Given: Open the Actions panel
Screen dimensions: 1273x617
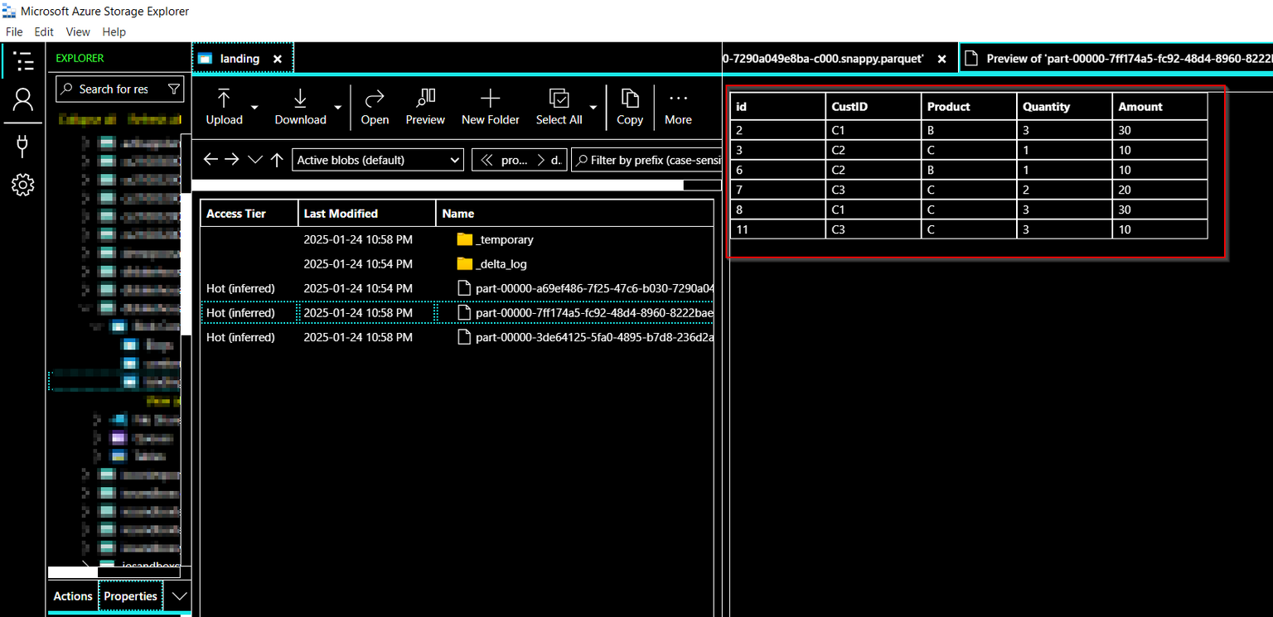Looking at the screenshot, I should tap(72, 595).
